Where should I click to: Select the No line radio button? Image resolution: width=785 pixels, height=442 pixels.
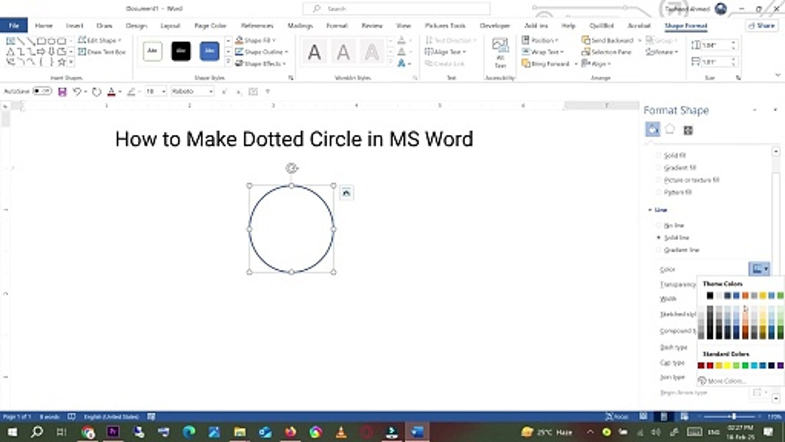click(659, 225)
